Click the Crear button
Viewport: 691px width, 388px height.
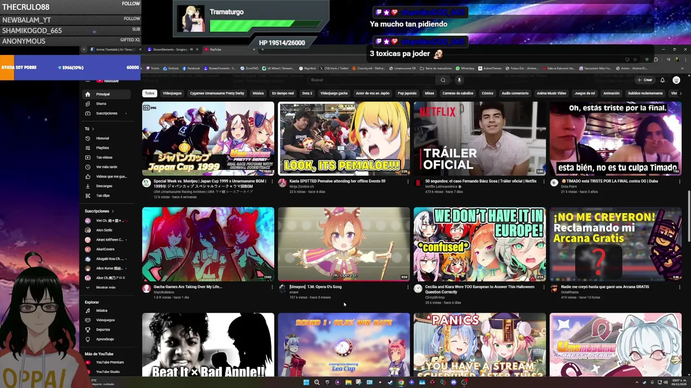pos(645,80)
